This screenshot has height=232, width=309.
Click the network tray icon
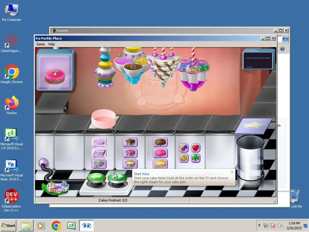[266, 225]
